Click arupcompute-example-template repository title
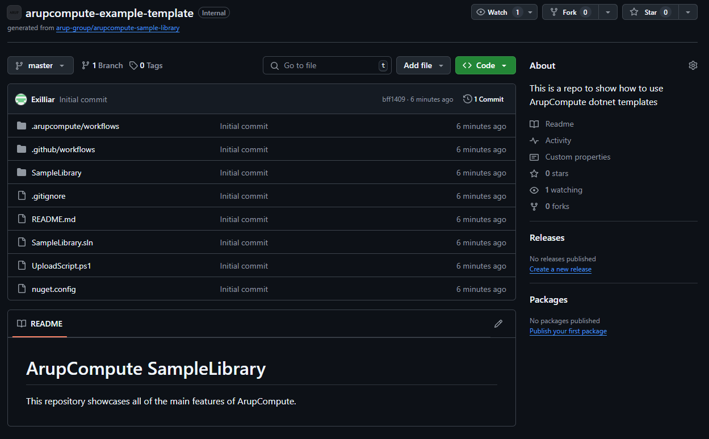709x439 pixels. click(x=110, y=12)
